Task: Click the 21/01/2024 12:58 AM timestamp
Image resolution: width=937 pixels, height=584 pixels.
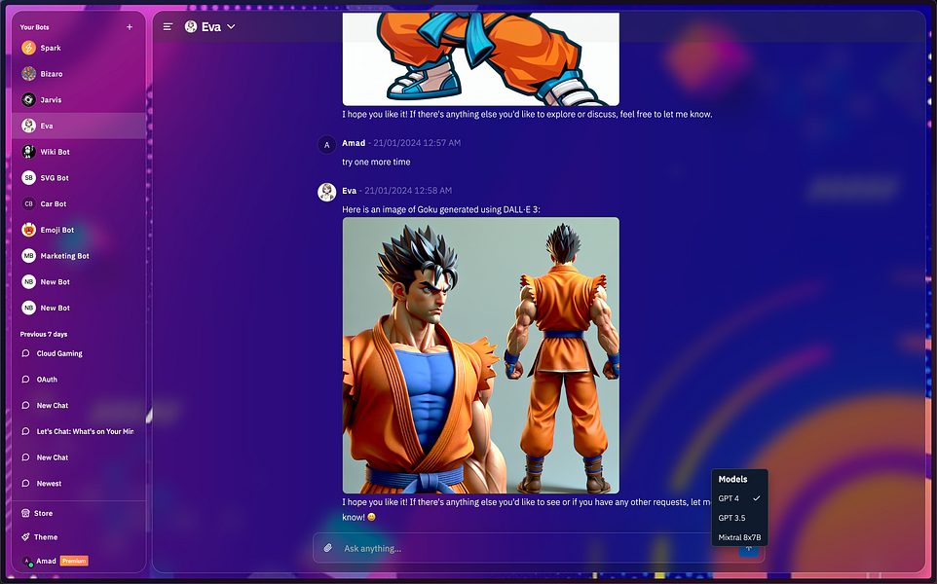Action: 408,191
